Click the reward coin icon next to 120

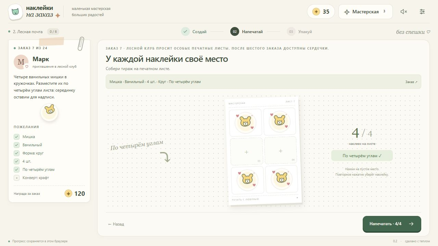pyautogui.click(x=68, y=194)
